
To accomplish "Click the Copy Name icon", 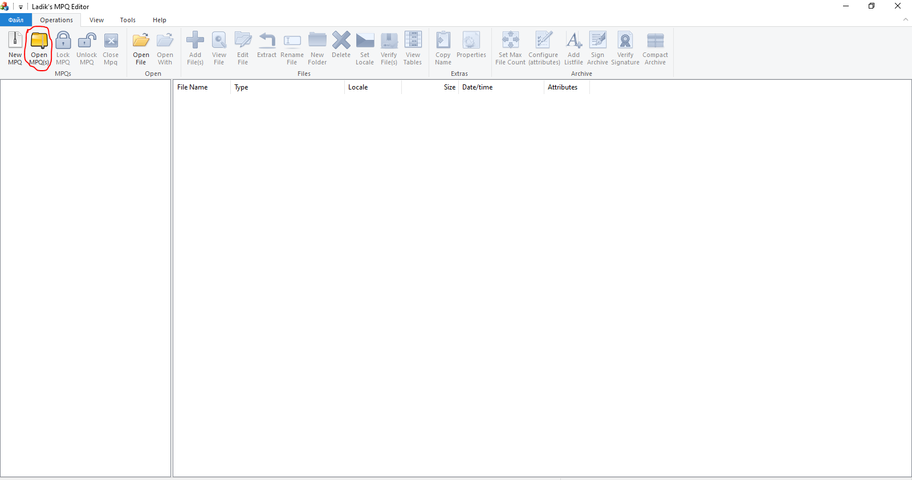I will [x=443, y=40].
